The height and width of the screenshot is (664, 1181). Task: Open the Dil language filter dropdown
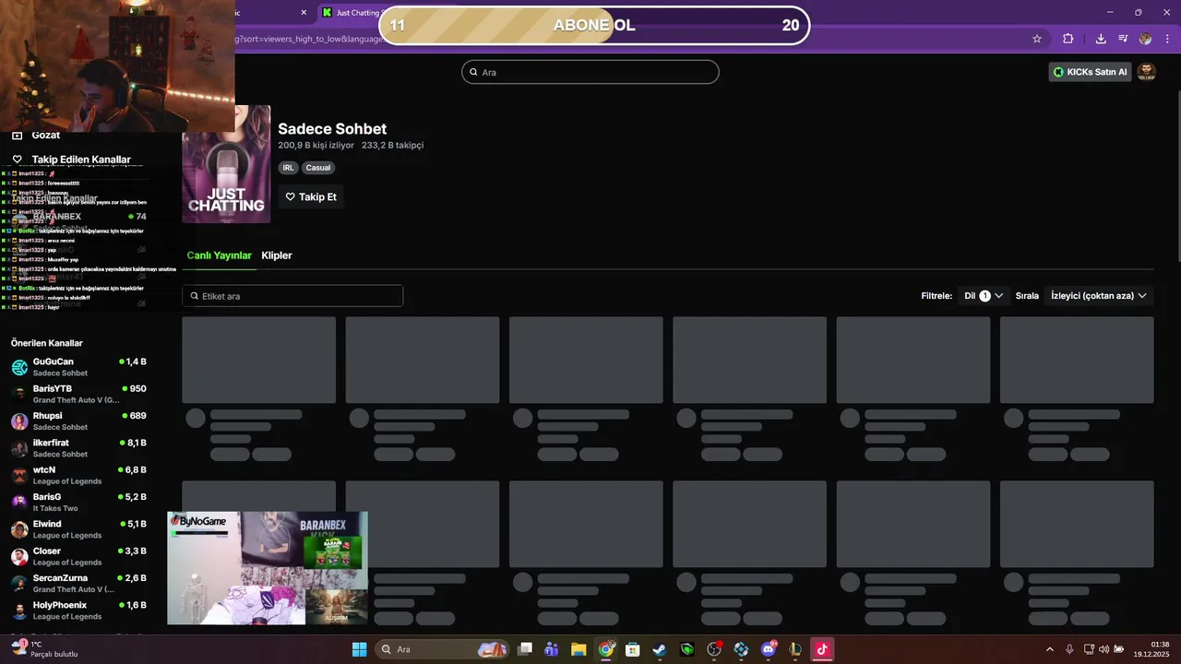(984, 296)
